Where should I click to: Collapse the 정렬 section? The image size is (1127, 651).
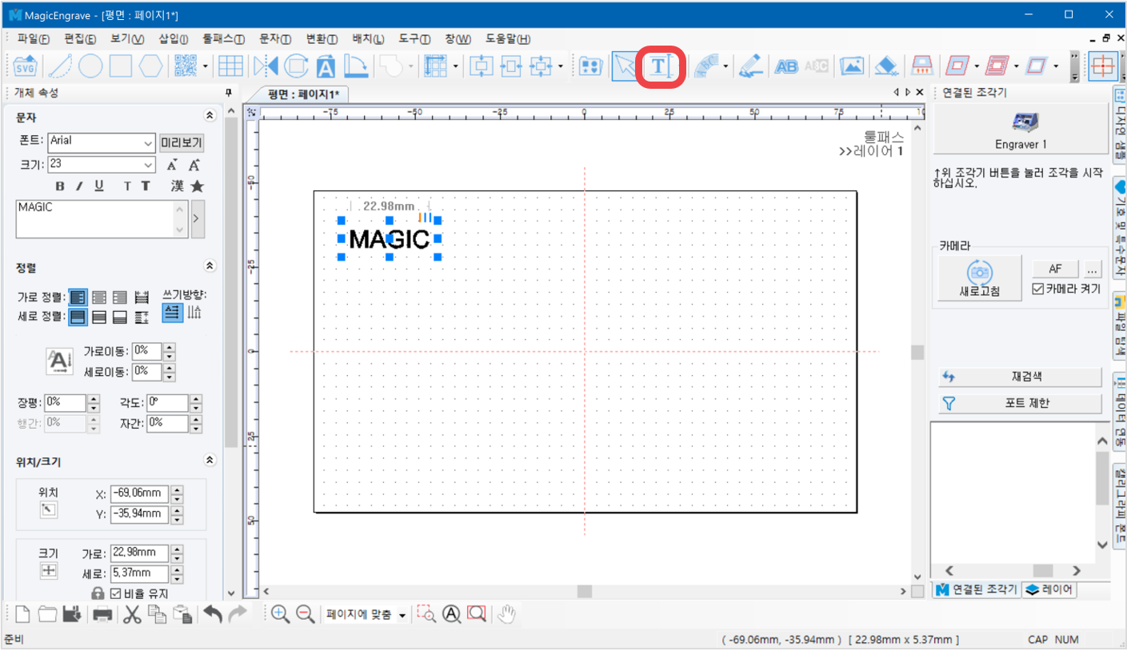point(210,266)
